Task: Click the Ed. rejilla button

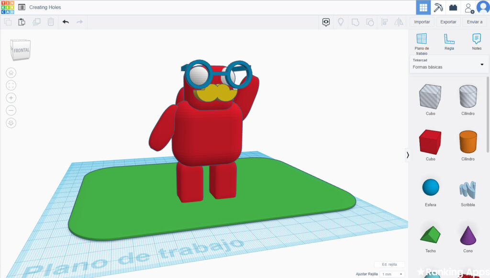Action: click(x=390, y=265)
